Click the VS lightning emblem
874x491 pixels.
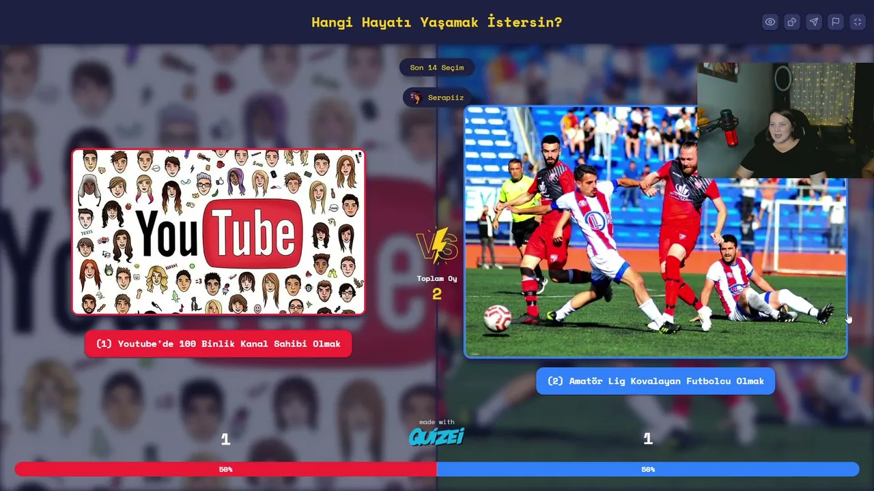437,245
